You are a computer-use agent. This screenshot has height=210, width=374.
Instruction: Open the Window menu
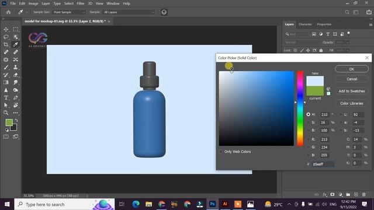113,3
